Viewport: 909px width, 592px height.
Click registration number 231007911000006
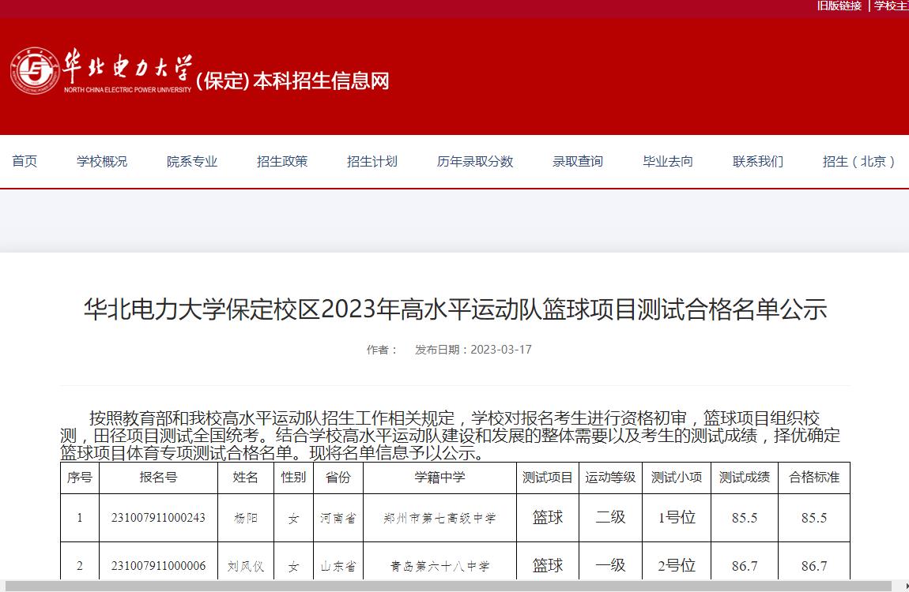pyautogui.click(x=158, y=566)
